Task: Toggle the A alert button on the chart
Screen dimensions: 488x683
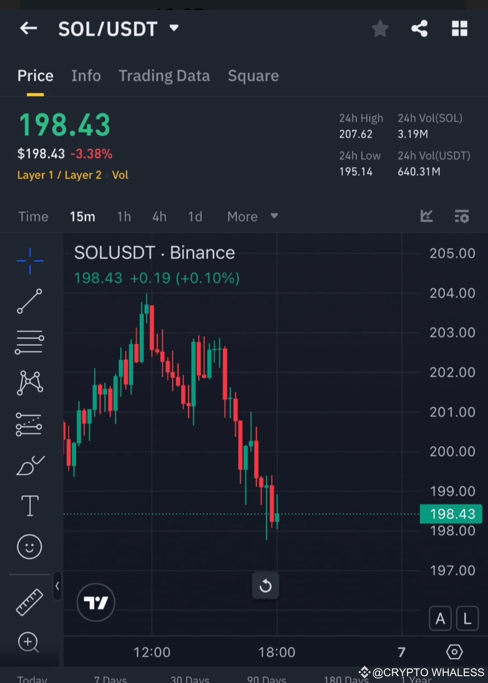Action: (x=440, y=618)
